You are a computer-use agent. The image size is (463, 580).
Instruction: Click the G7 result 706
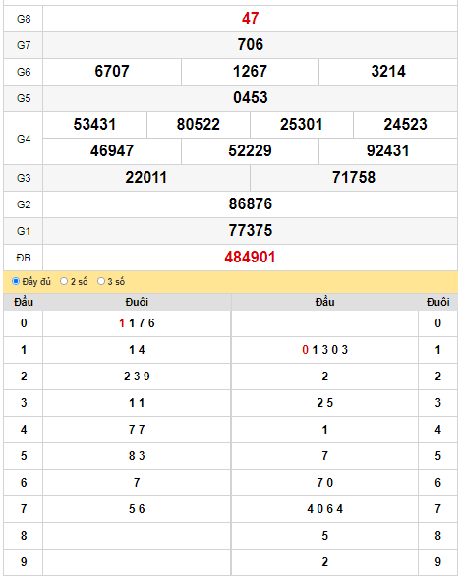click(x=251, y=45)
